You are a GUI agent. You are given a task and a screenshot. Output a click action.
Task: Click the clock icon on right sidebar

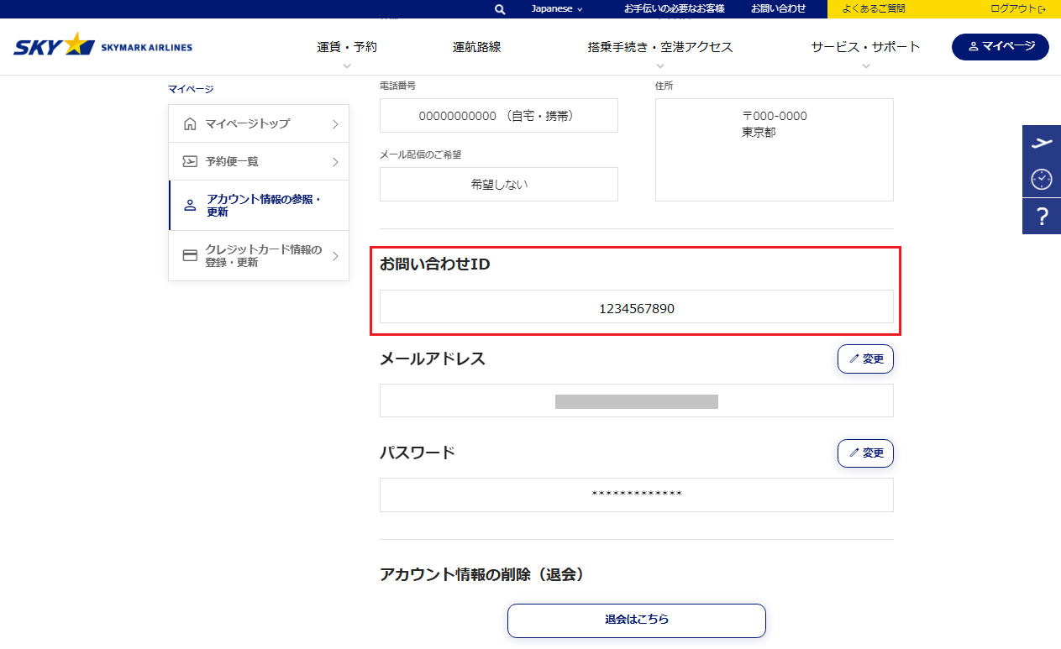pos(1041,179)
